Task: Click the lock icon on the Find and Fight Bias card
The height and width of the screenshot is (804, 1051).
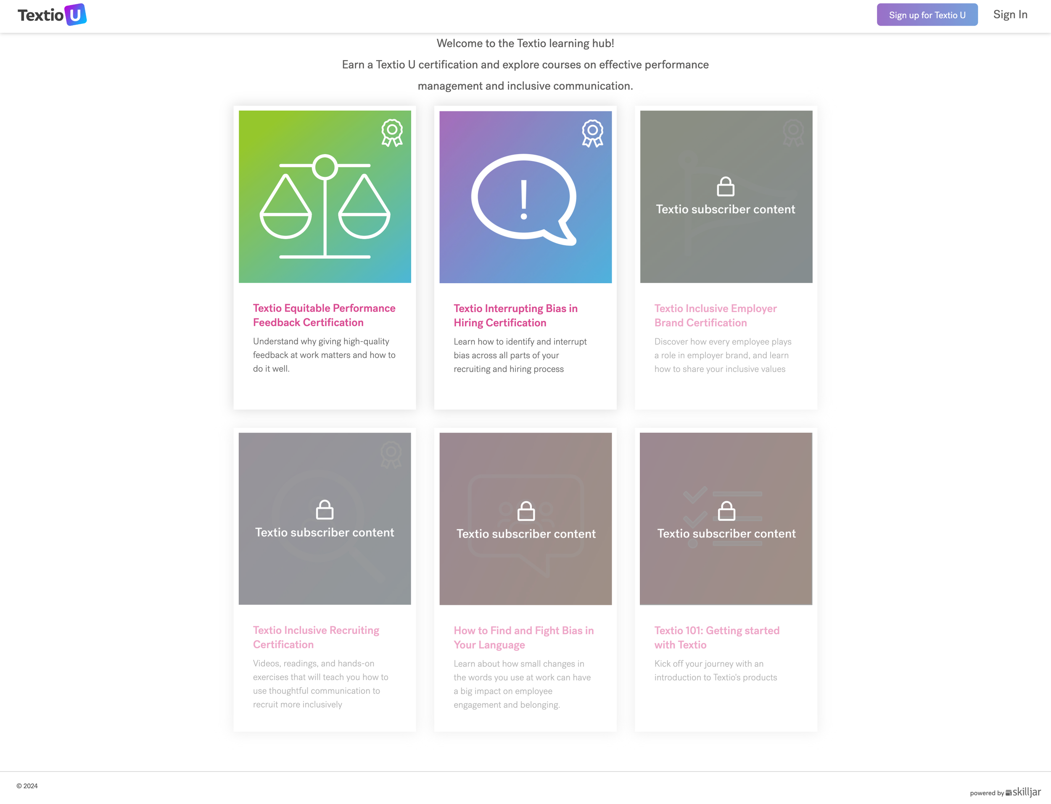Action: point(526,511)
